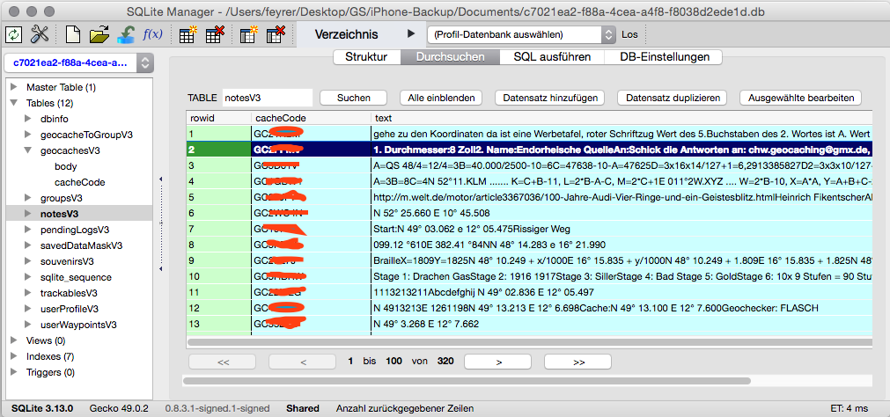Select the body column in tree
This screenshot has height=417, width=890.
[x=66, y=167]
